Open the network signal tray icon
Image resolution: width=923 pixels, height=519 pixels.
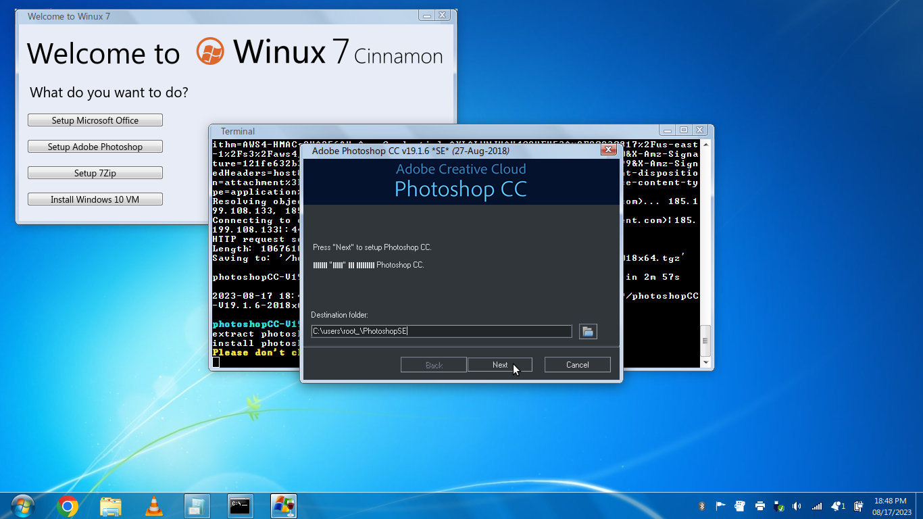[817, 506]
